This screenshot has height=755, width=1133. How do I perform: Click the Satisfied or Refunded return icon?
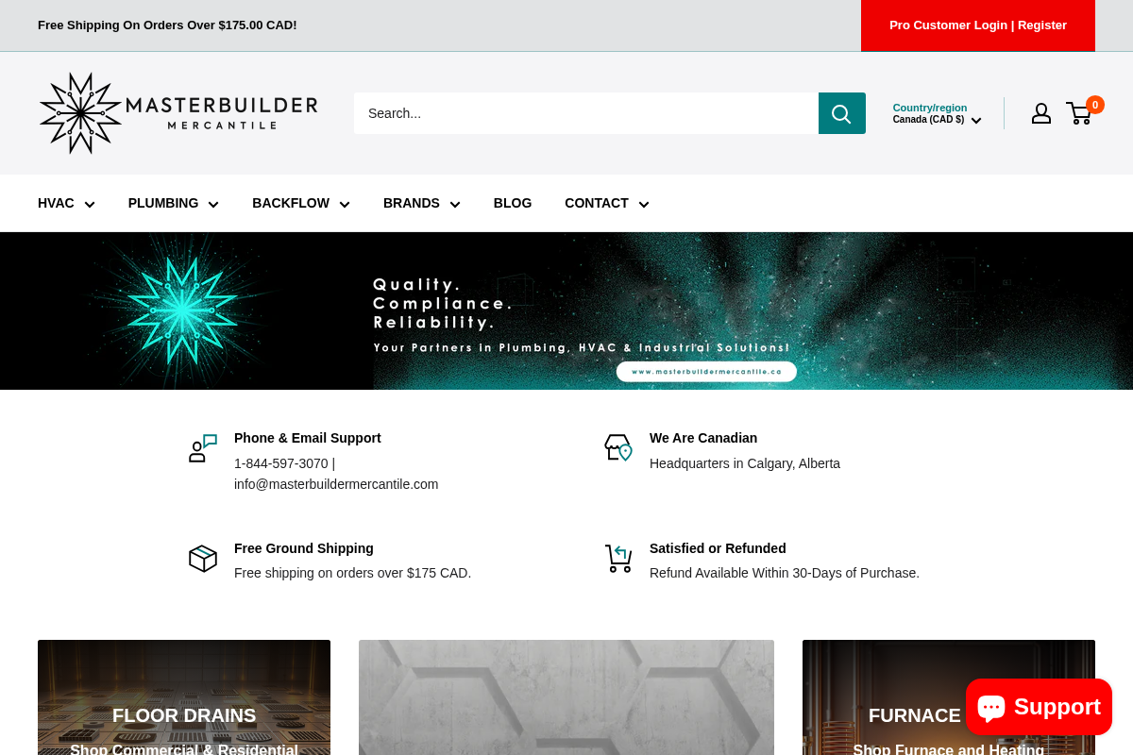click(618, 558)
